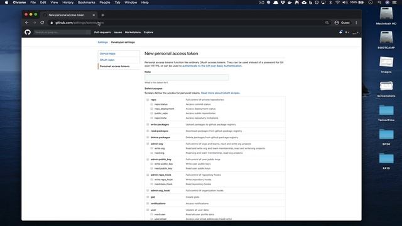The image size is (402, 226).
Task: Check the notifications scope
Action: (148, 203)
